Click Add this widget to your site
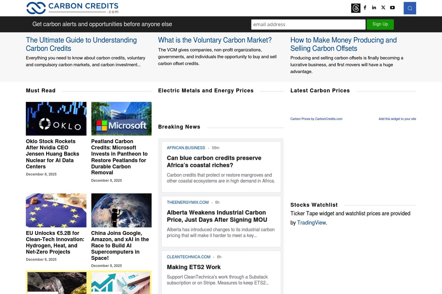 [x=397, y=119]
